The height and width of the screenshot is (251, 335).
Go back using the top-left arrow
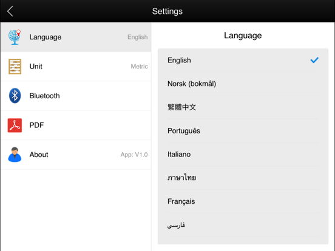coord(10,11)
